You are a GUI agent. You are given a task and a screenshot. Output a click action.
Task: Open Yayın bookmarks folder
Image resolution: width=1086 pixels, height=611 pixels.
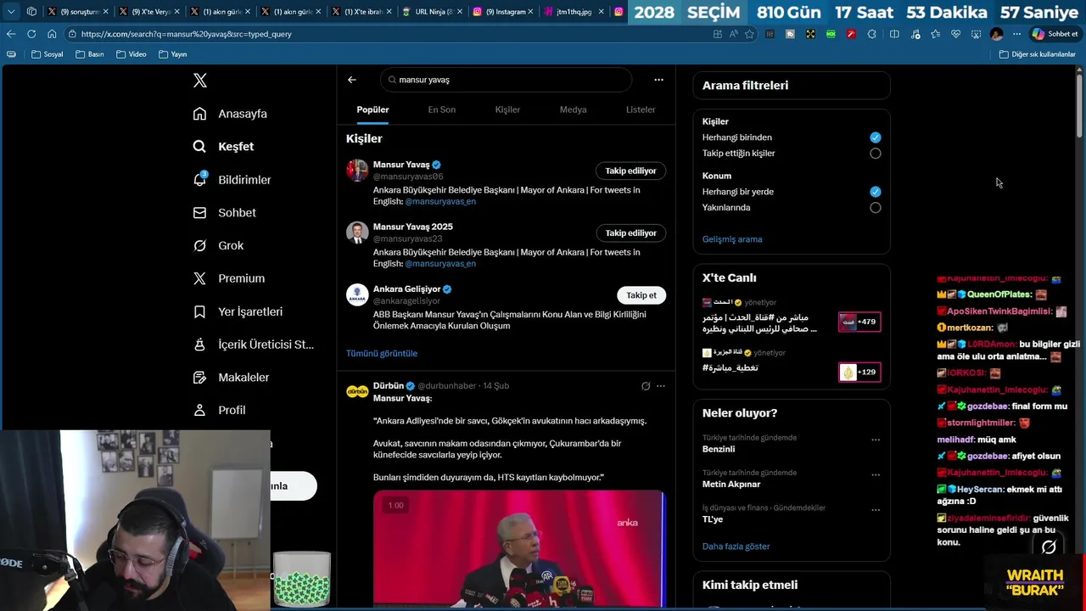point(172,54)
